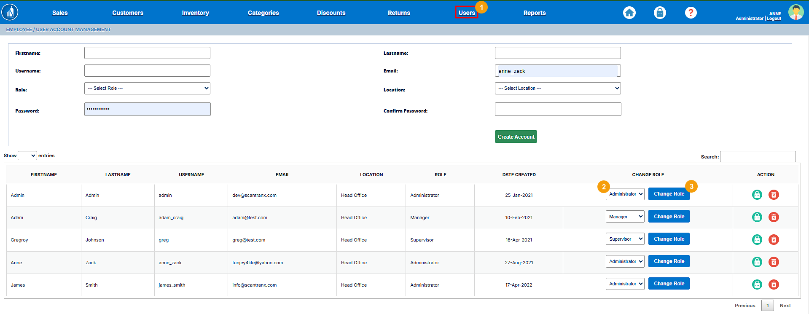Click green lock icon for Admin row

tap(757, 195)
